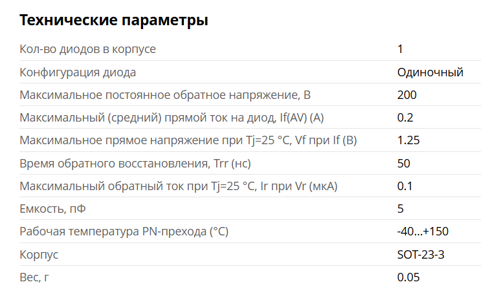Click the "Технические параметры" heading
Image resolution: width=481 pixels, height=291 pixels.
114,21
